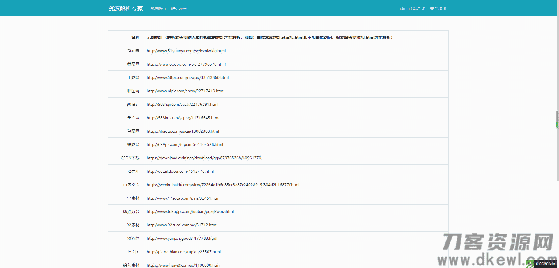Viewport: 559px width, 268px height.
Task: Select the ibaotu.com sucai URL
Action: (183, 131)
